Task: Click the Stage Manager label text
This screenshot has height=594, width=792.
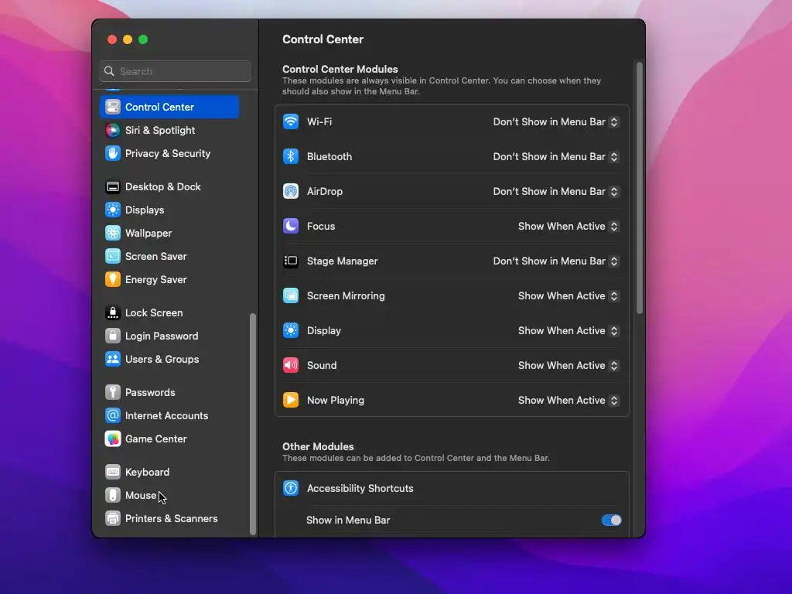Action: click(343, 261)
